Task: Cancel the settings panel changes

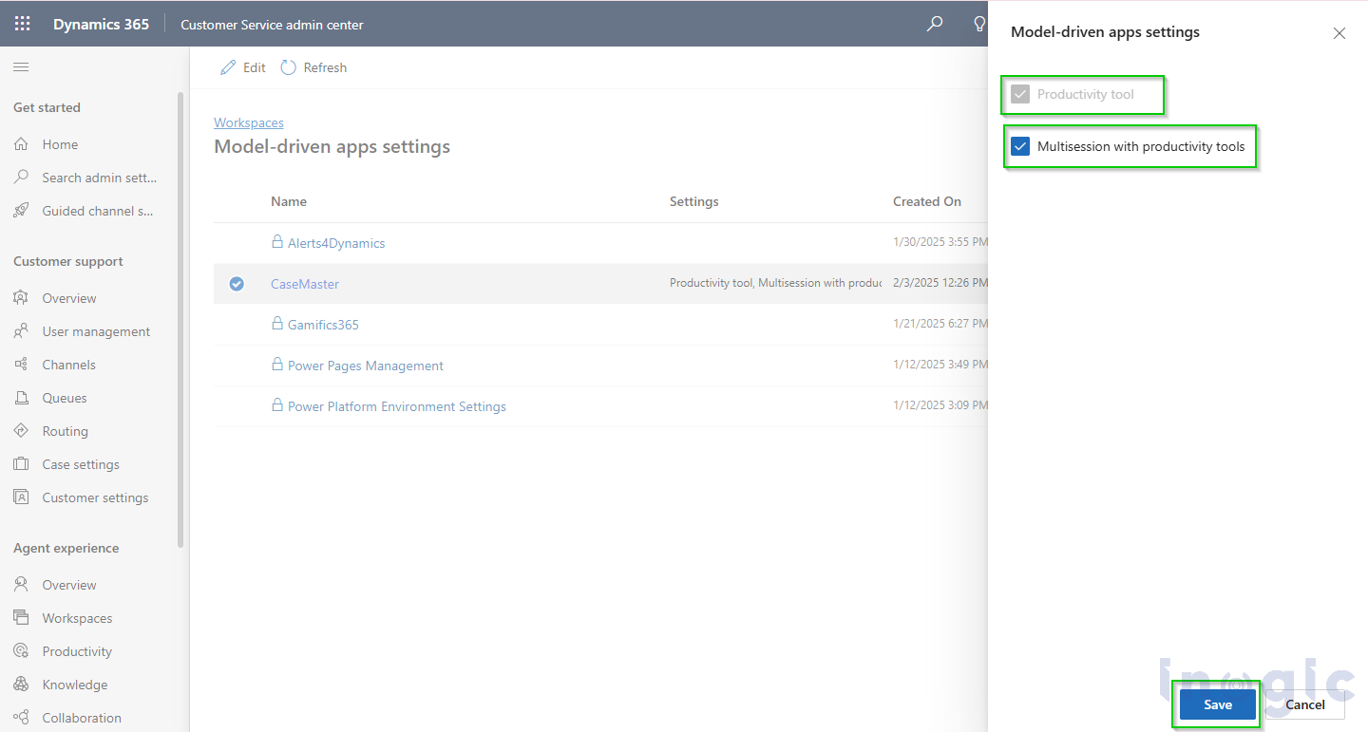Action: [x=1305, y=704]
